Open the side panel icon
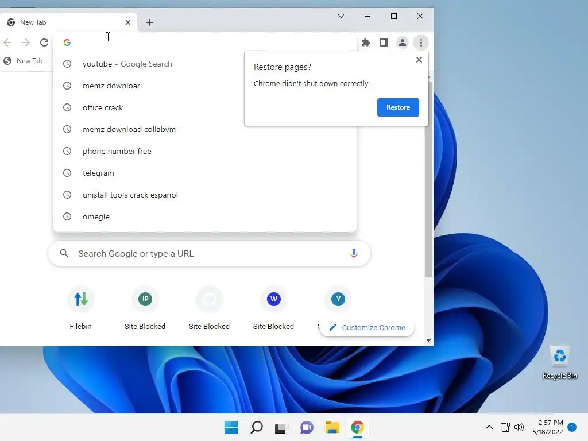This screenshot has height=441, width=588. click(384, 42)
